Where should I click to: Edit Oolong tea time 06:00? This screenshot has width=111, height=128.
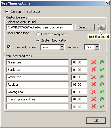click(79, 92)
